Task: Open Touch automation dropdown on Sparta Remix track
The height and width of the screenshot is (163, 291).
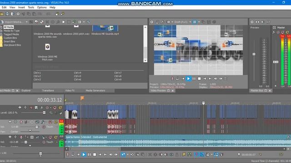Action: click(x=57, y=142)
